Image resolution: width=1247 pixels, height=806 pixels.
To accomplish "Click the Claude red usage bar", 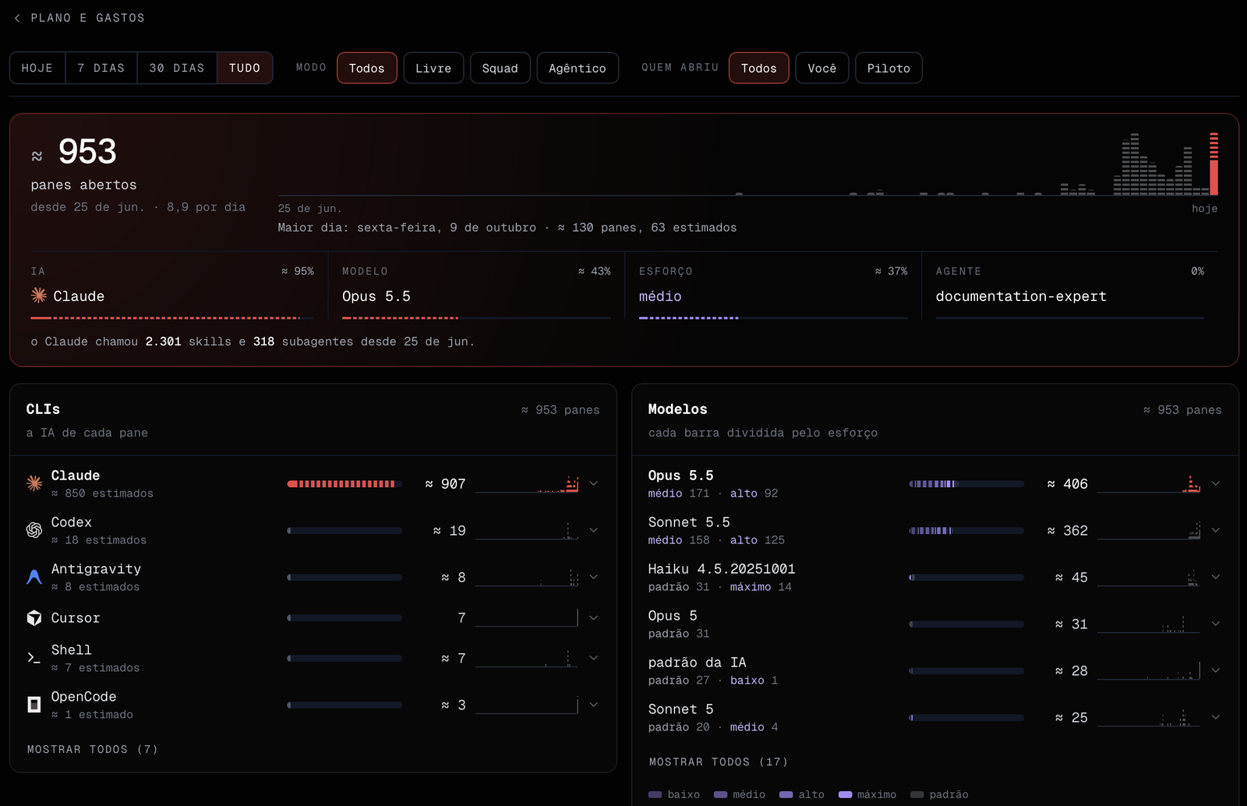I will [x=344, y=484].
